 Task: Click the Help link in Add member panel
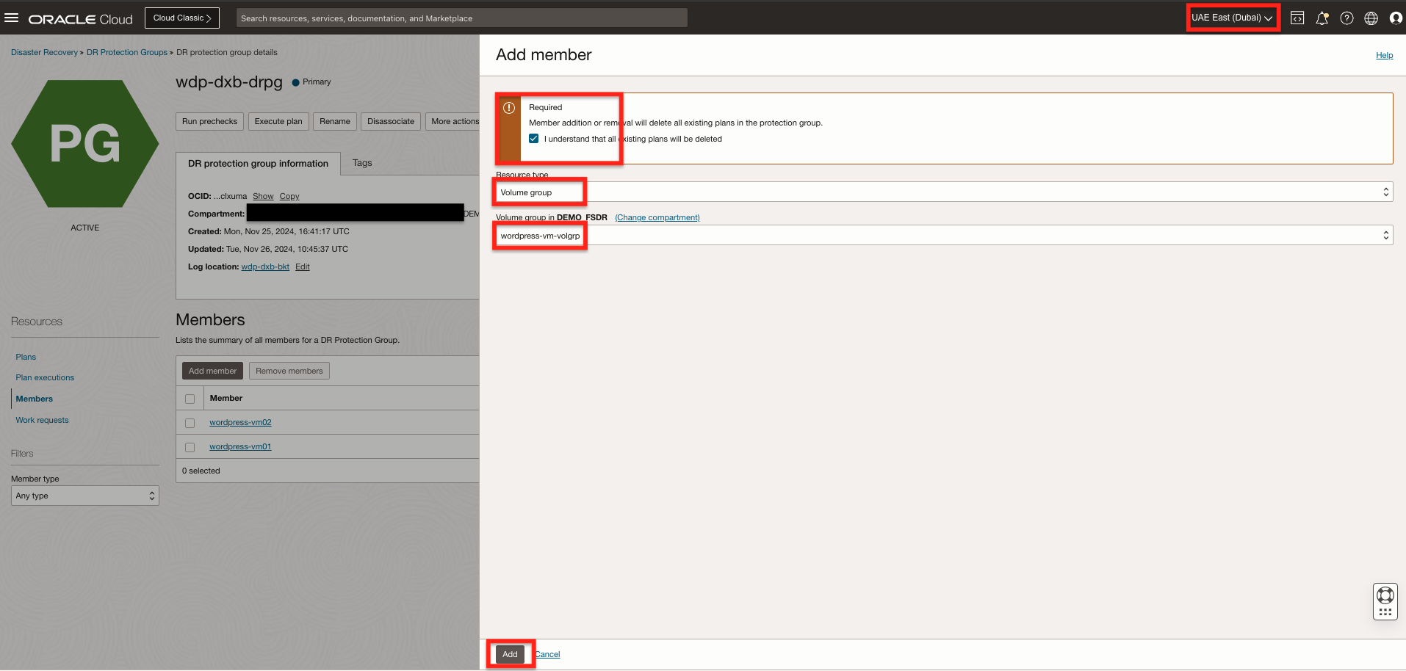coord(1384,55)
